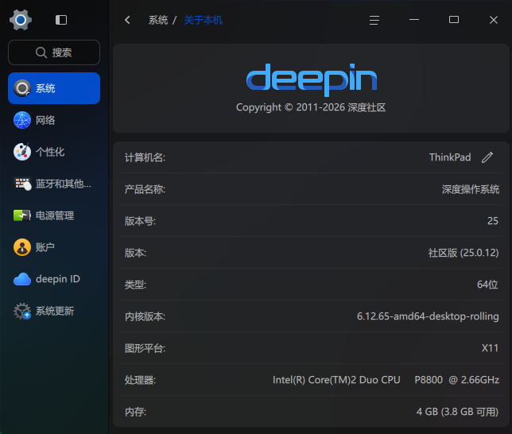Click the 产品名称: label
Screen dimensions: 512x434
click(145, 189)
